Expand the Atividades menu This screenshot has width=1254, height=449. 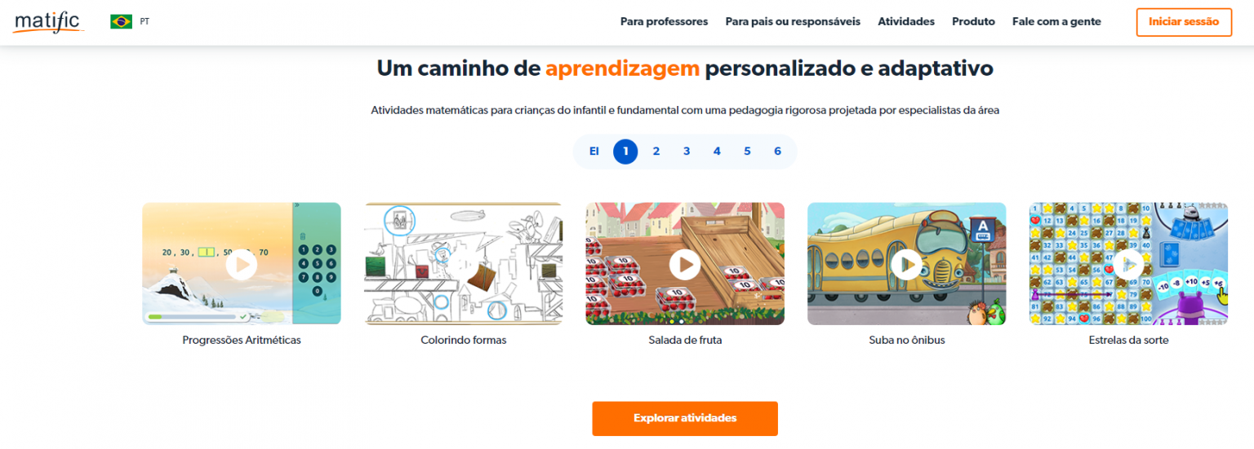pos(906,22)
